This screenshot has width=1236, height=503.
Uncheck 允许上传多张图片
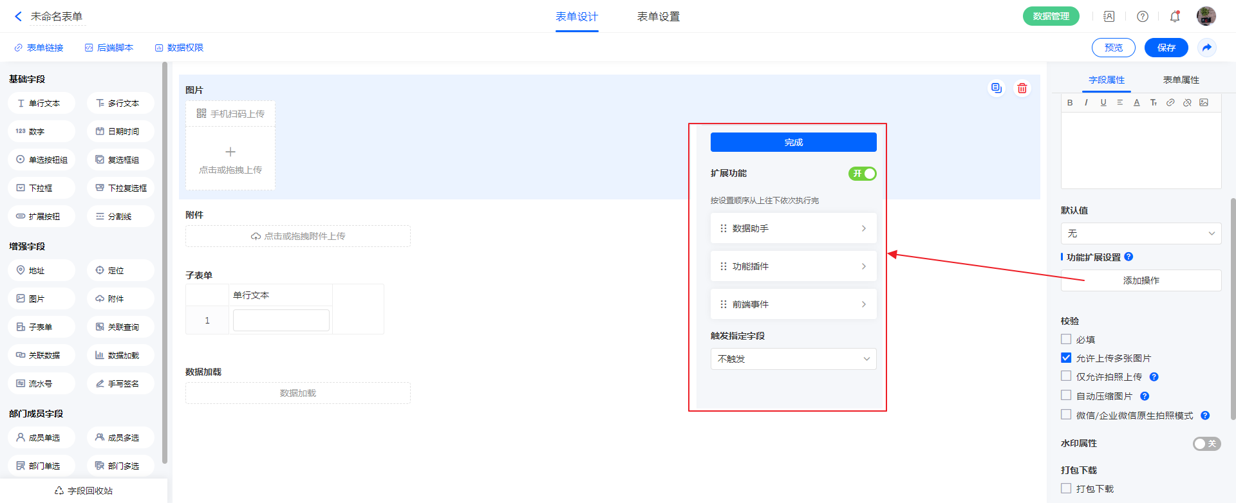coord(1066,358)
